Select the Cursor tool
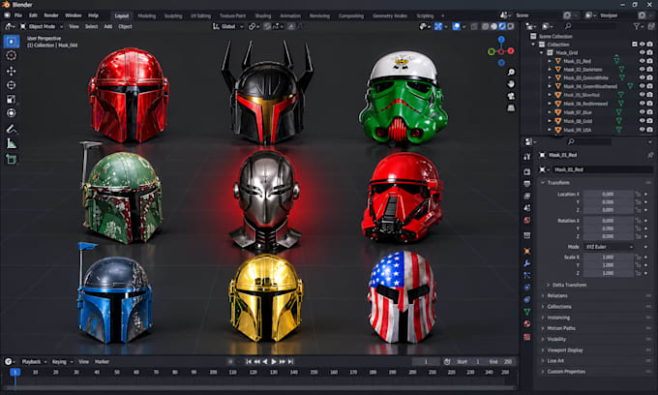 [x=12, y=55]
